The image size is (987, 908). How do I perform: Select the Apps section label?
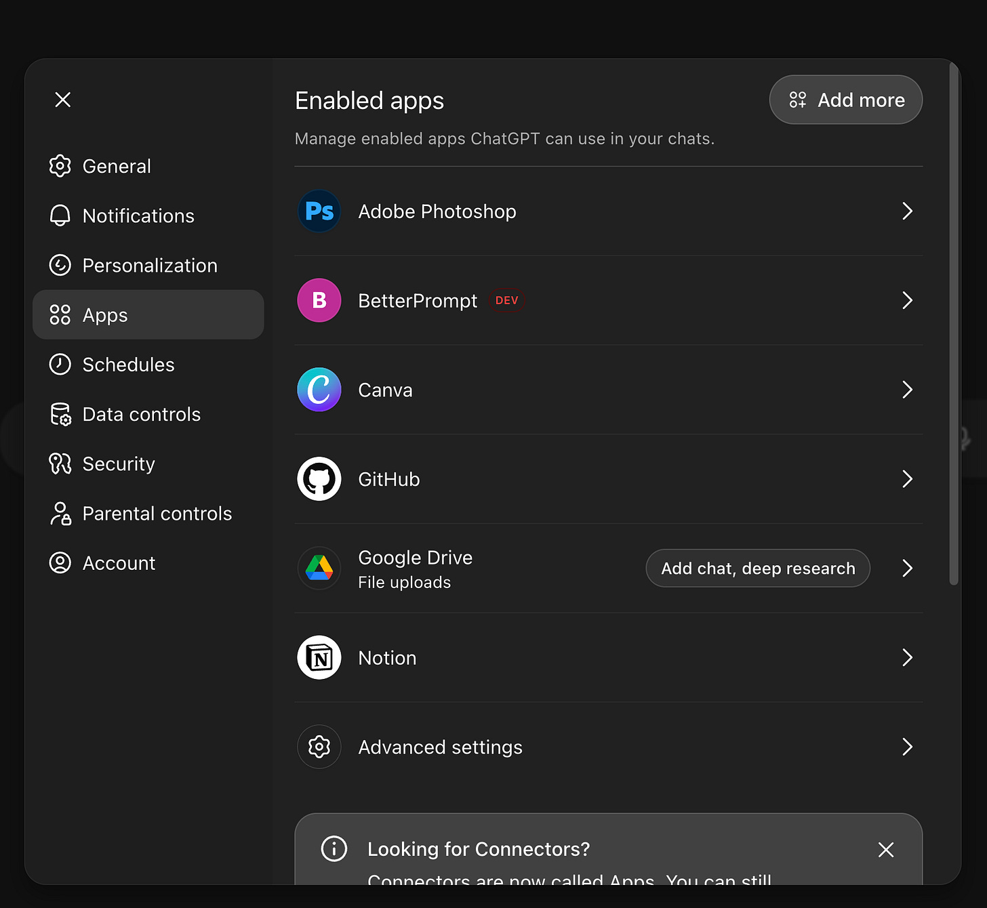coord(105,315)
